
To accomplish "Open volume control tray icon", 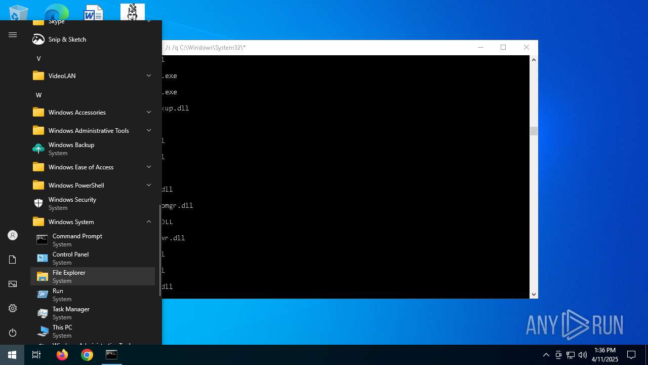I will point(583,355).
